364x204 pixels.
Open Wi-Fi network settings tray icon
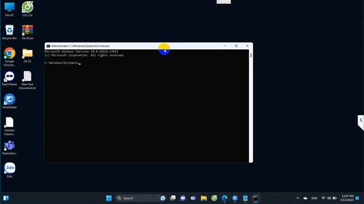(x=323, y=198)
